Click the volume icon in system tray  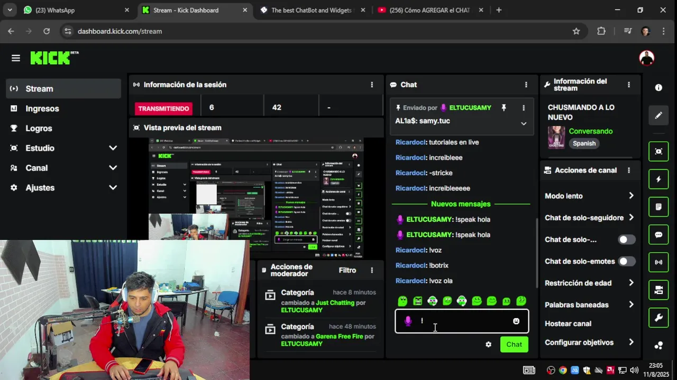tap(634, 370)
